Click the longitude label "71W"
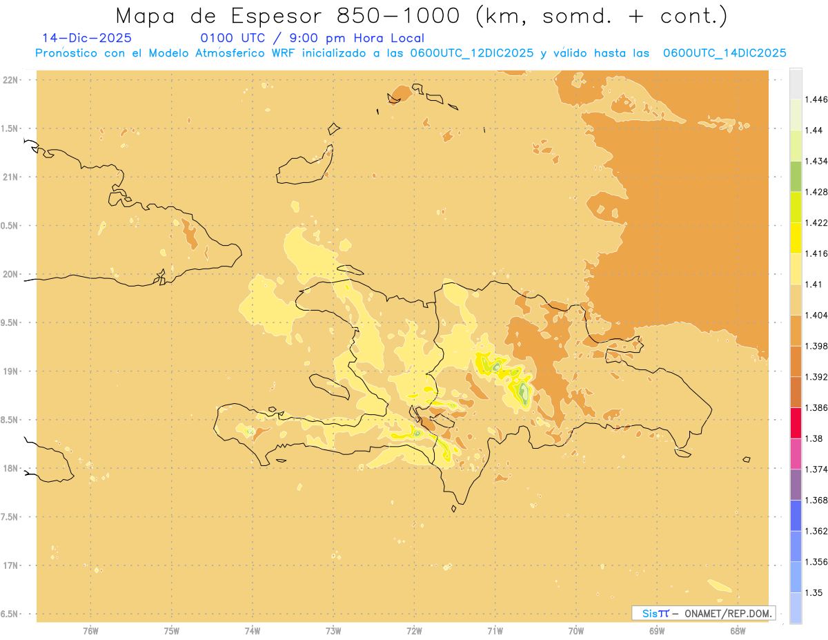The image size is (828, 640). pos(495,631)
